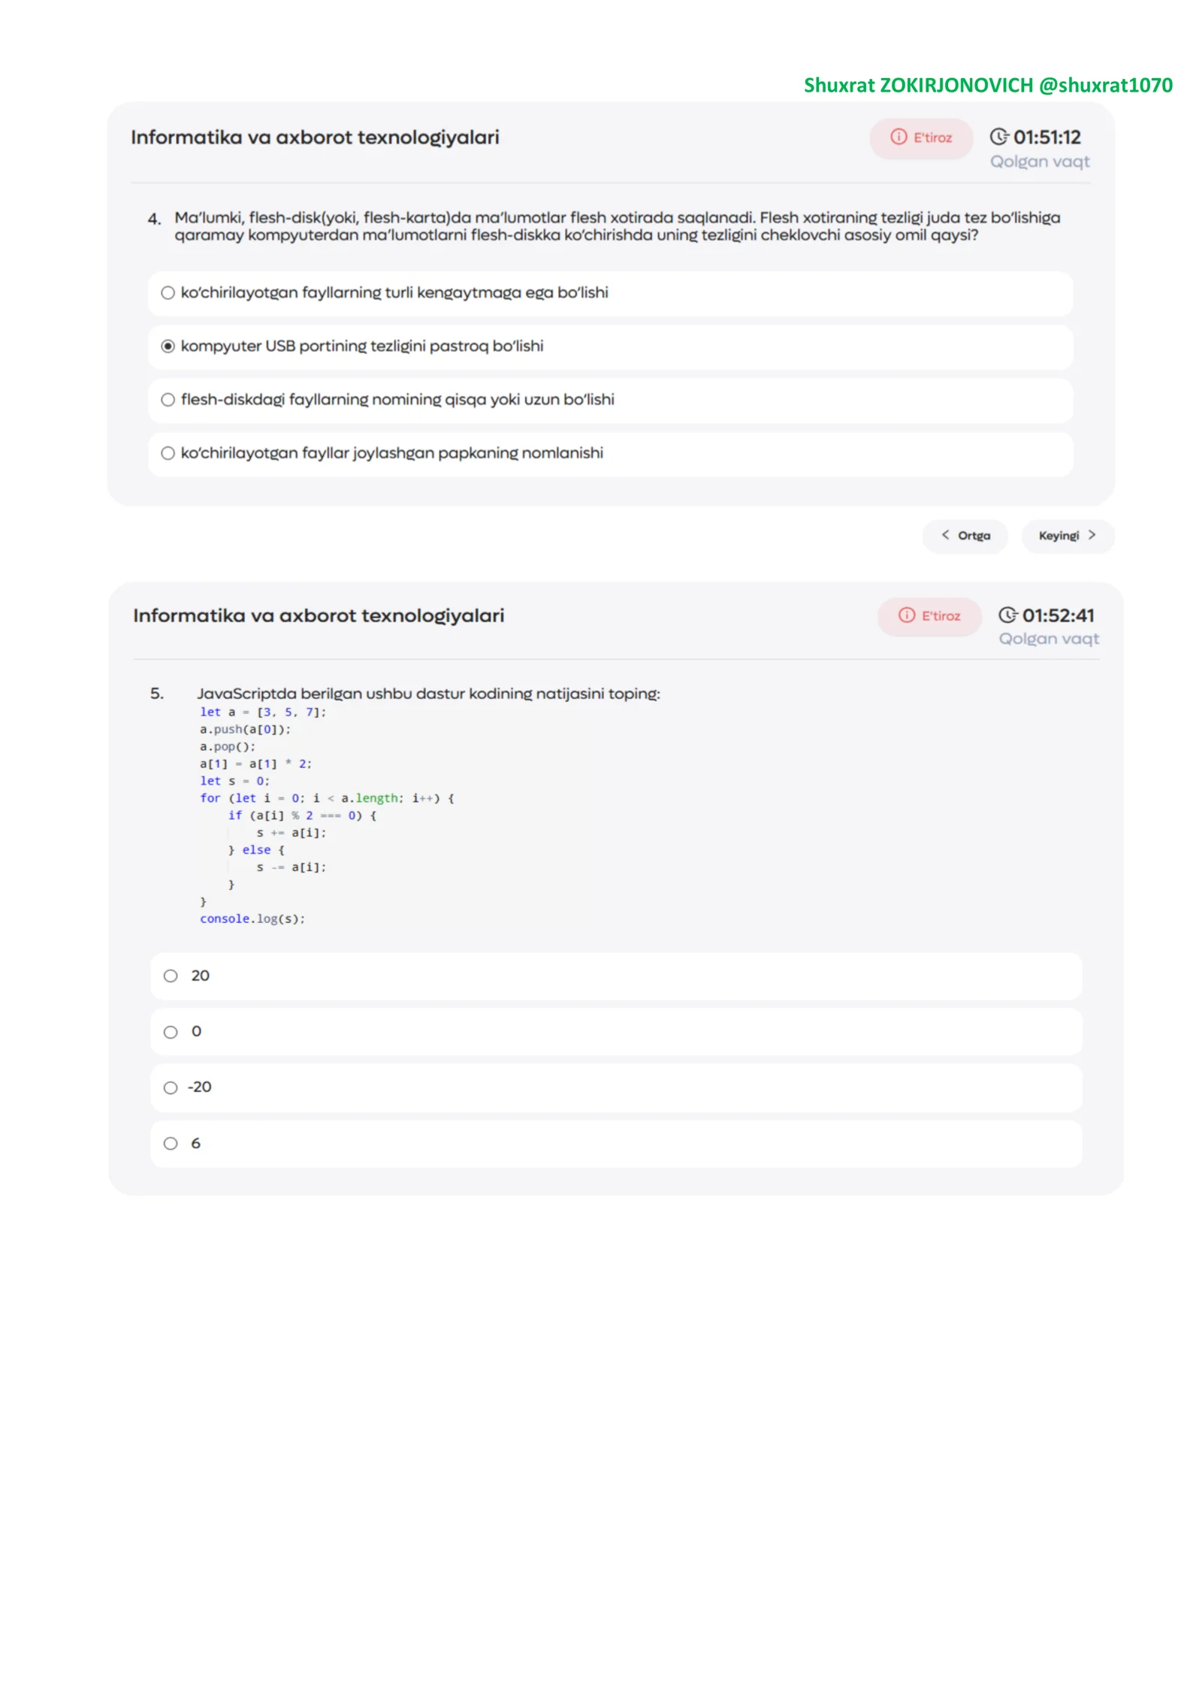The height and width of the screenshot is (1700, 1202).
Task: Click the console.log(s) code line
Action: pos(252,918)
